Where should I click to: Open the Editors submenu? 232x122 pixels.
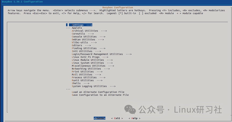click(81, 46)
